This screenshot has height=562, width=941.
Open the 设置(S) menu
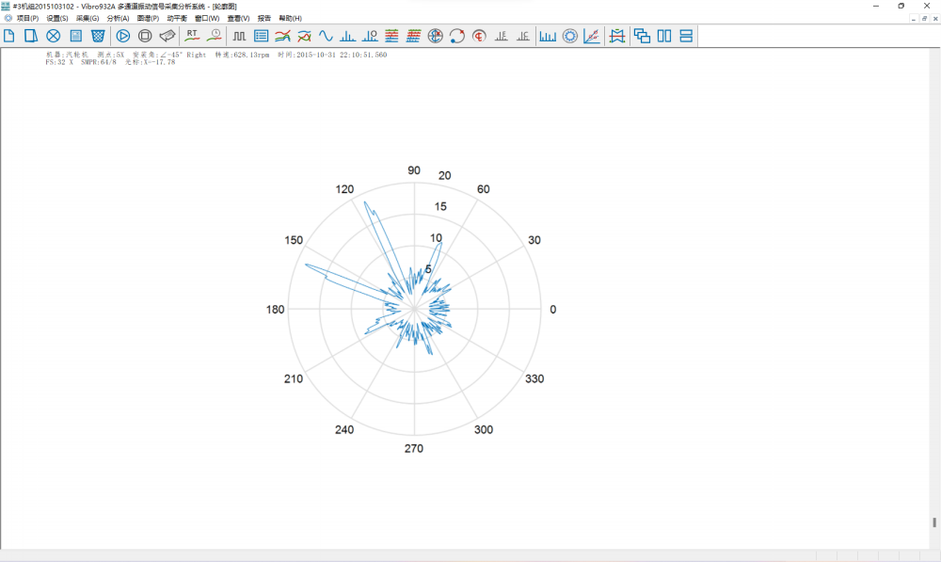click(x=57, y=19)
